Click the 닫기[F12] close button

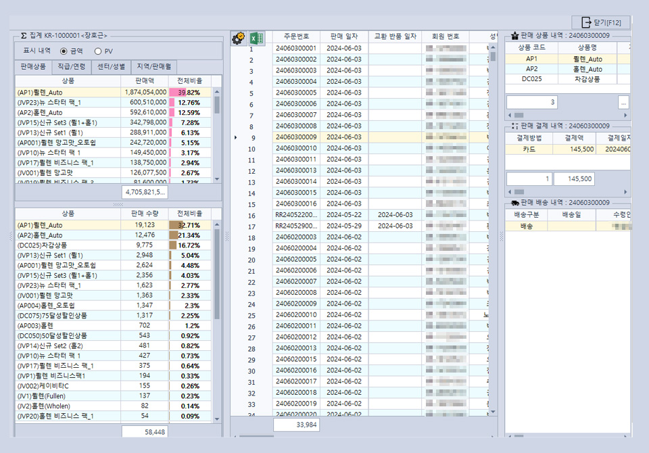pyautogui.click(x=600, y=22)
